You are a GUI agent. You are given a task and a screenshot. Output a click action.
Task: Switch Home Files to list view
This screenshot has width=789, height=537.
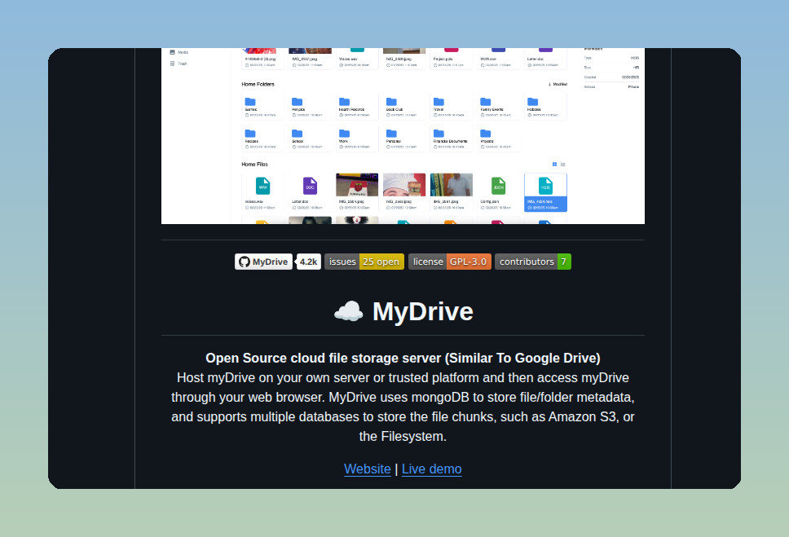pos(563,165)
